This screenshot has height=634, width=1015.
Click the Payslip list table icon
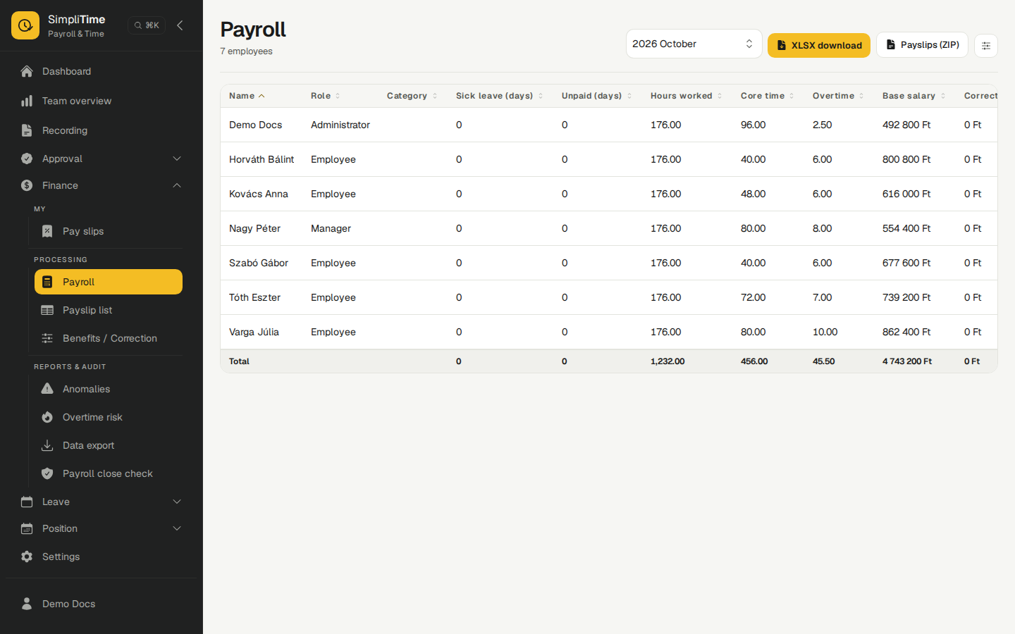(x=47, y=310)
